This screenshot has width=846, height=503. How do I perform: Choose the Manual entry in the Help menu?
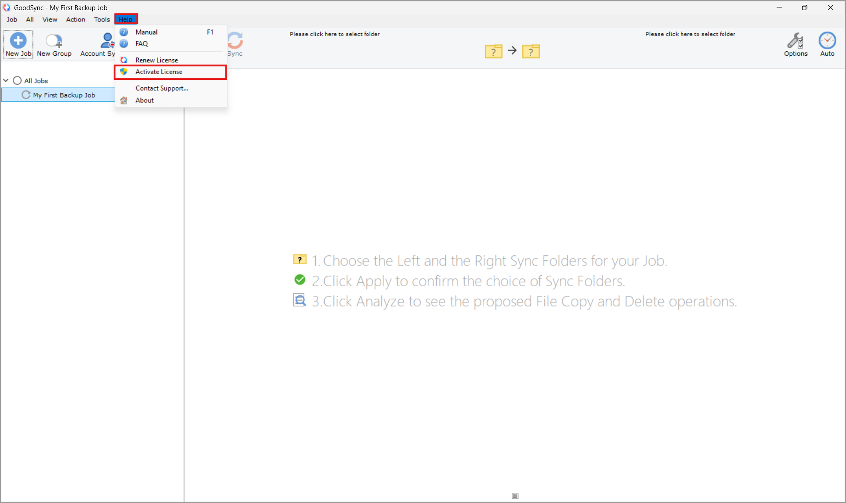[x=171, y=32]
